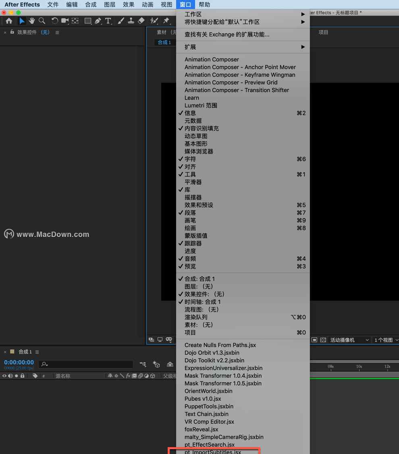Click the region of interest icon

pos(315,340)
